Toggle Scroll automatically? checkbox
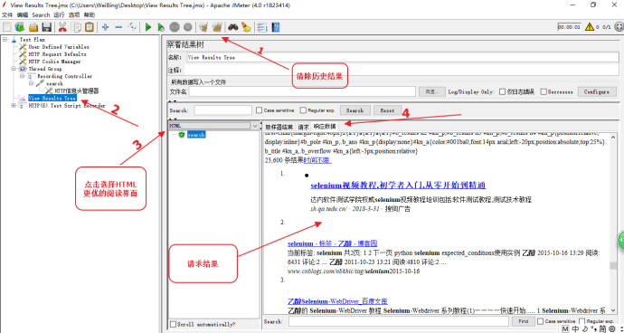This screenshot has height=333, width=624. (173, 324)
